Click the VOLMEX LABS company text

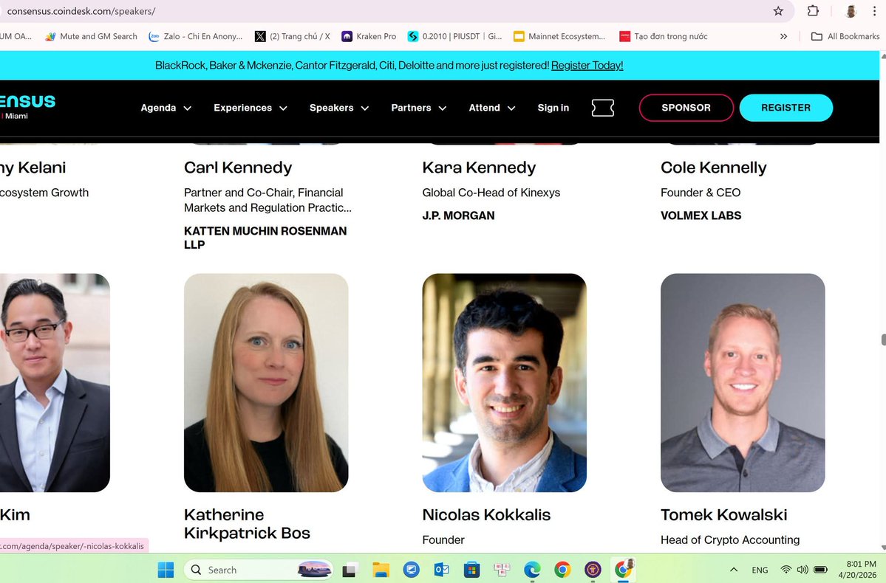(x=701, y=215)
